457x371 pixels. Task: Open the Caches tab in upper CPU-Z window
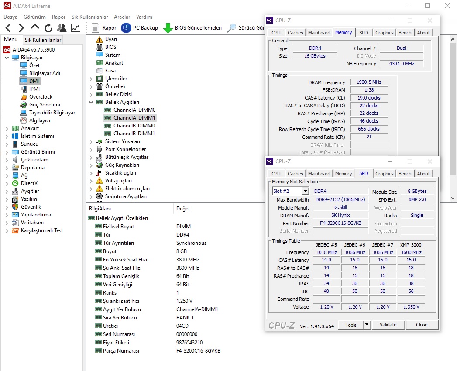tap(295, 33)
